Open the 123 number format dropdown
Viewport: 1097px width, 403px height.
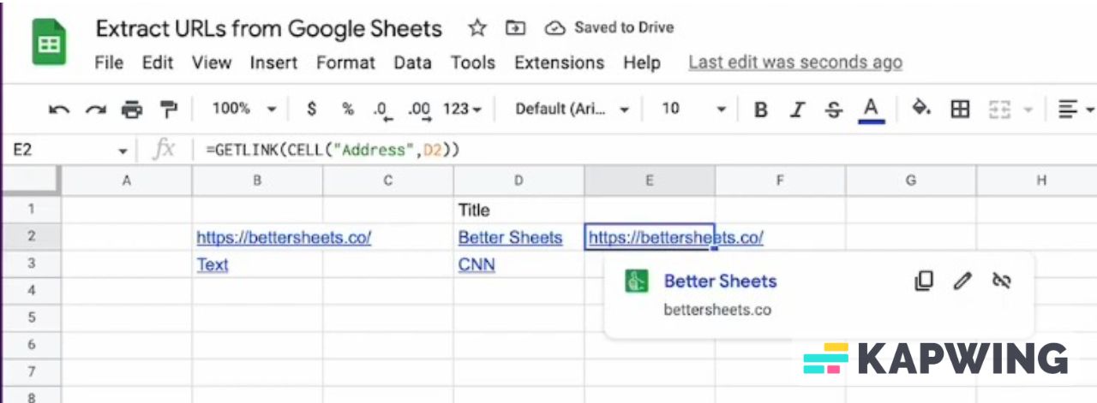(463, 109)
